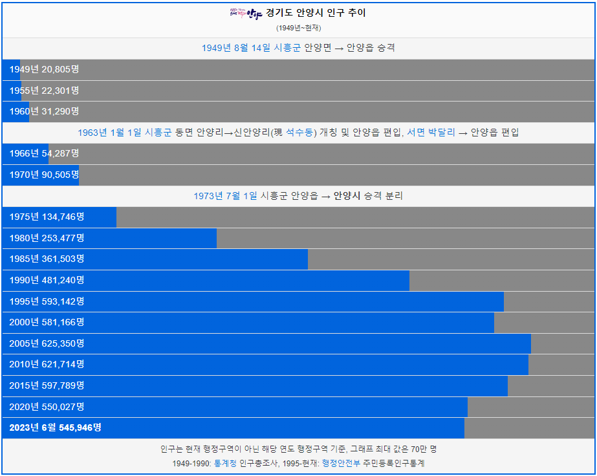597x476 pixels.
Task: Click the footnote about 그래프 최대 값은 70만 명
Action: (393, 449)
